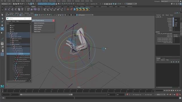
Task: Pick the Lasso select tool in toolbox
Action: (2, 18)
